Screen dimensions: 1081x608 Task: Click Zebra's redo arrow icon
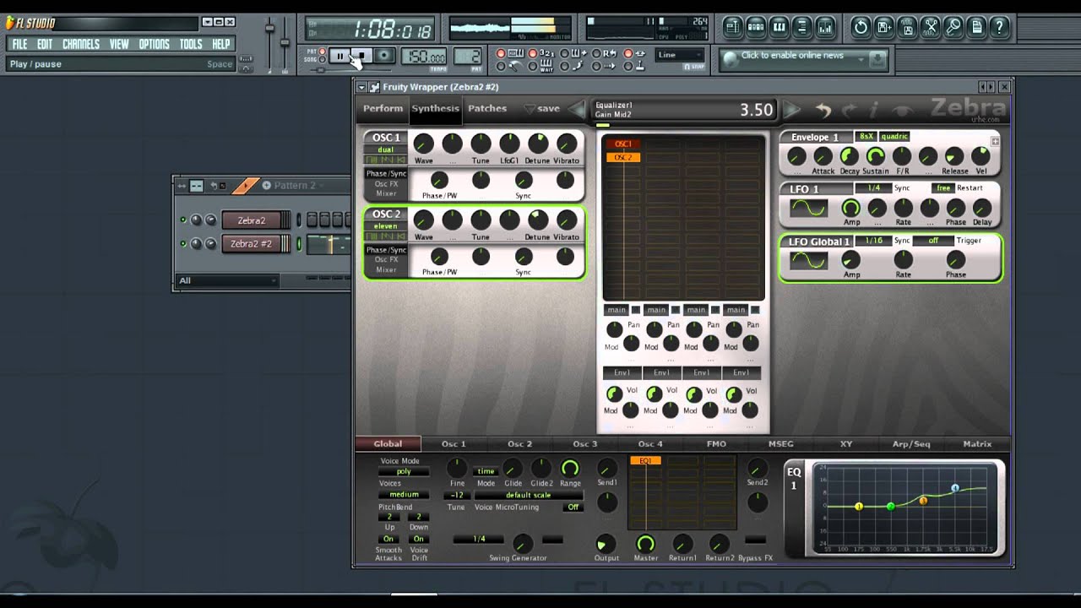coord(850,110)
